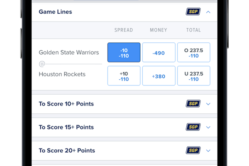The image size is (249, 166).
Task: Tap the Game Lines header title
Action: tap(55, 12)
